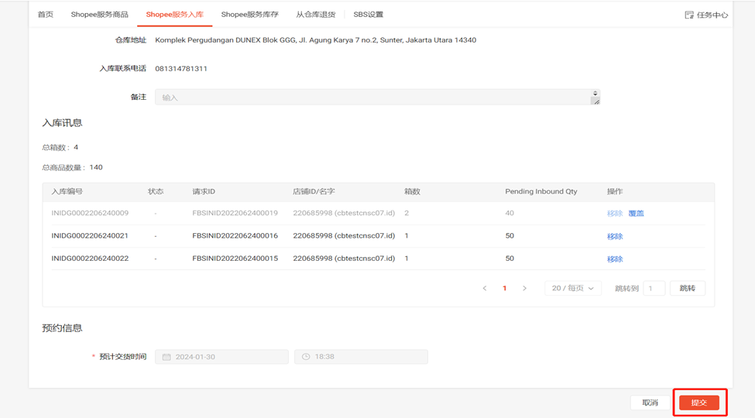Go to next page arrow in pagination
Viewport: 755px width, 418px height.
point(524,288)
